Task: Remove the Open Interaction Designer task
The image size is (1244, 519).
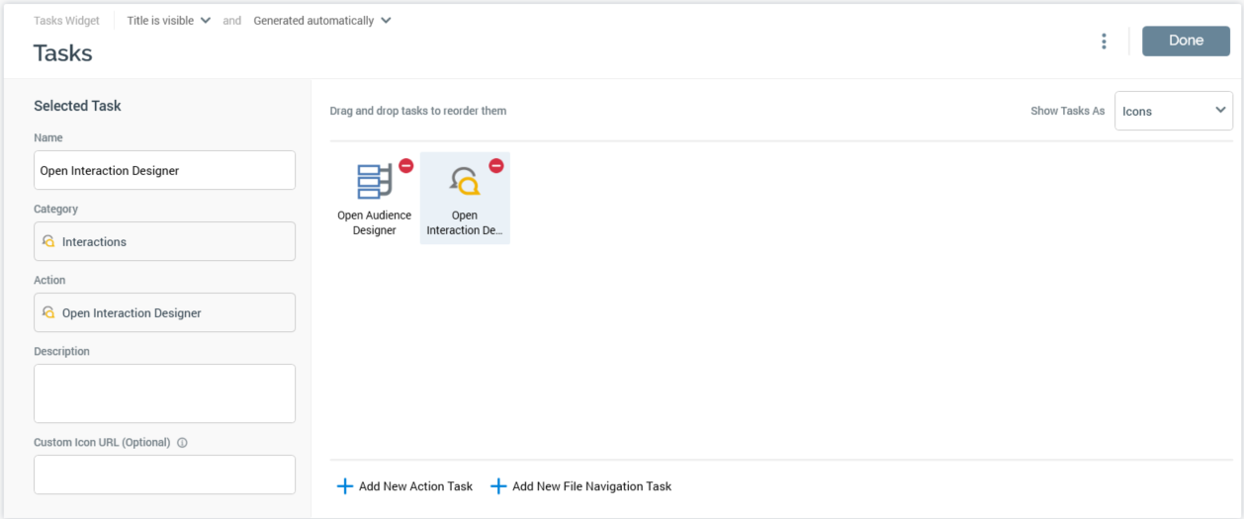Action: point(496,165)
